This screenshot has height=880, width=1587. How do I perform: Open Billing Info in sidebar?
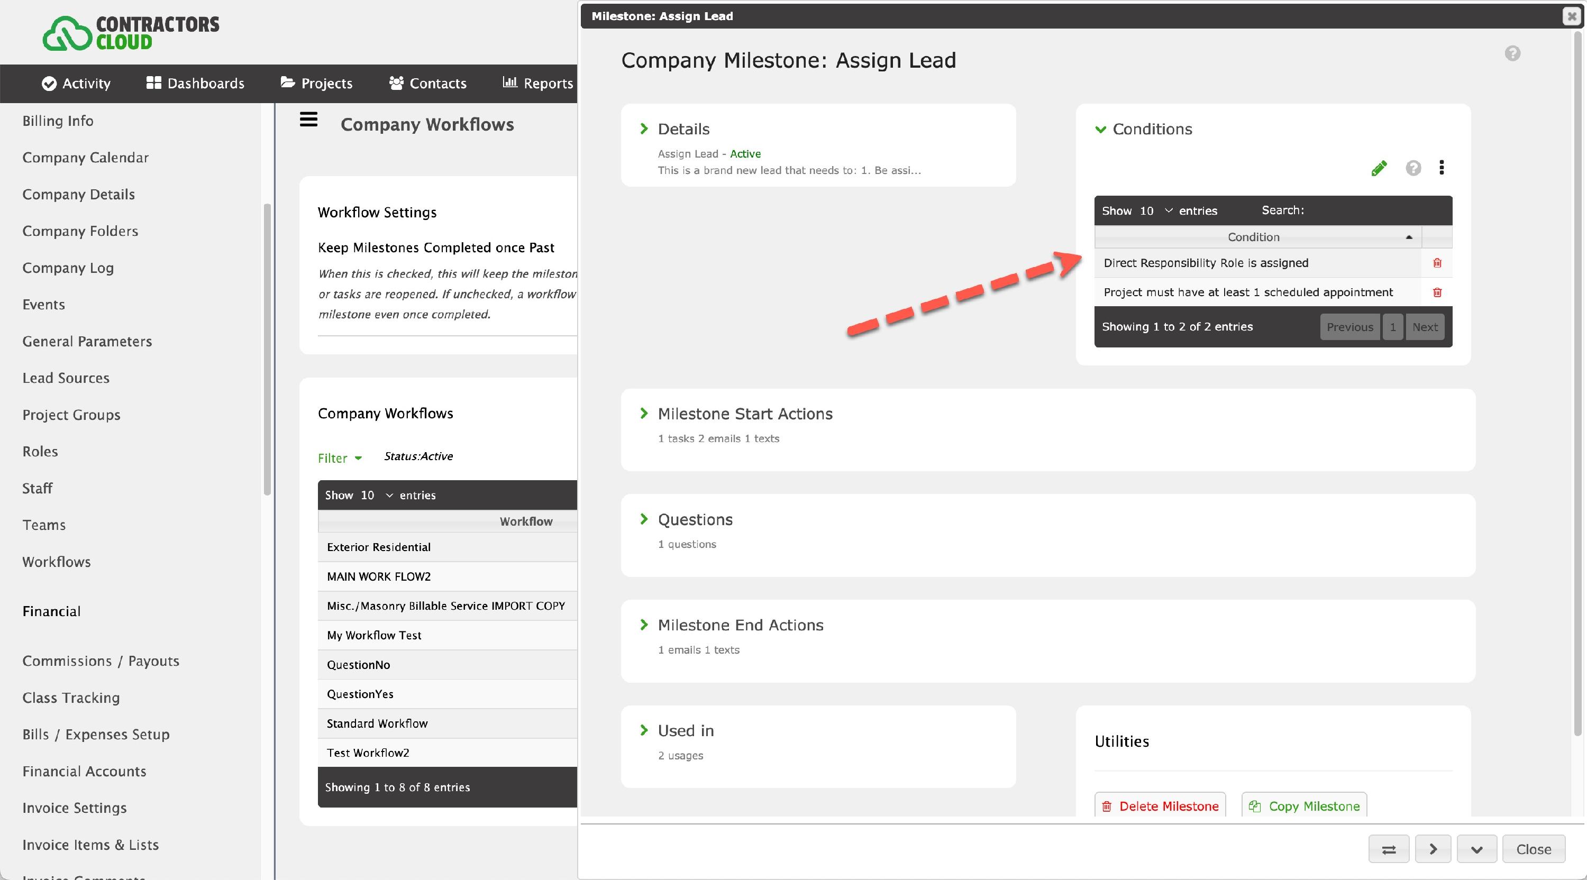pos(58,121)
